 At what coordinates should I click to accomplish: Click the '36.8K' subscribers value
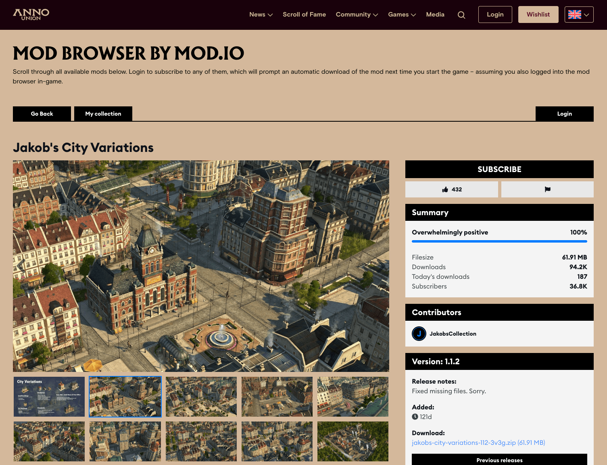tap(578, 286)
